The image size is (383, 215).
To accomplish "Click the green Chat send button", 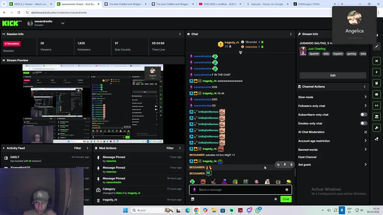I will [x=286, y=199].
